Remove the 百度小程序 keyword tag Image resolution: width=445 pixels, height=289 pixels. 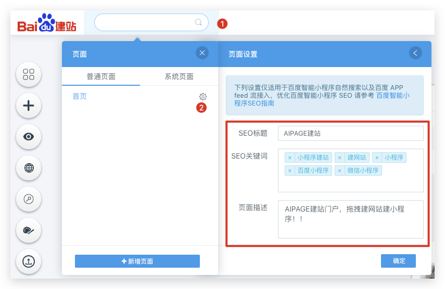coord(290,170)
